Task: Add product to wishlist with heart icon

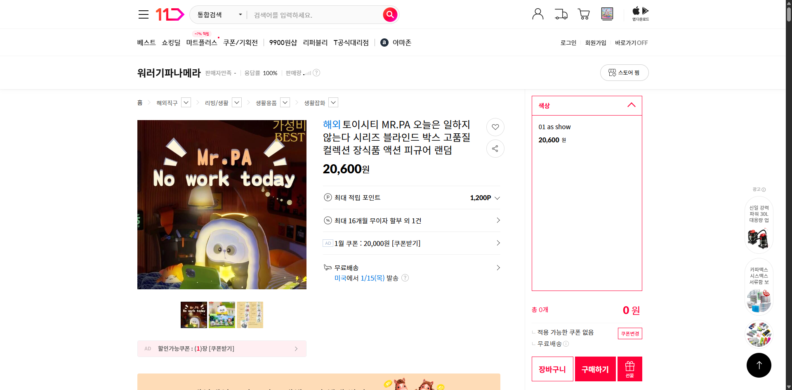Action: pos(495,127)
